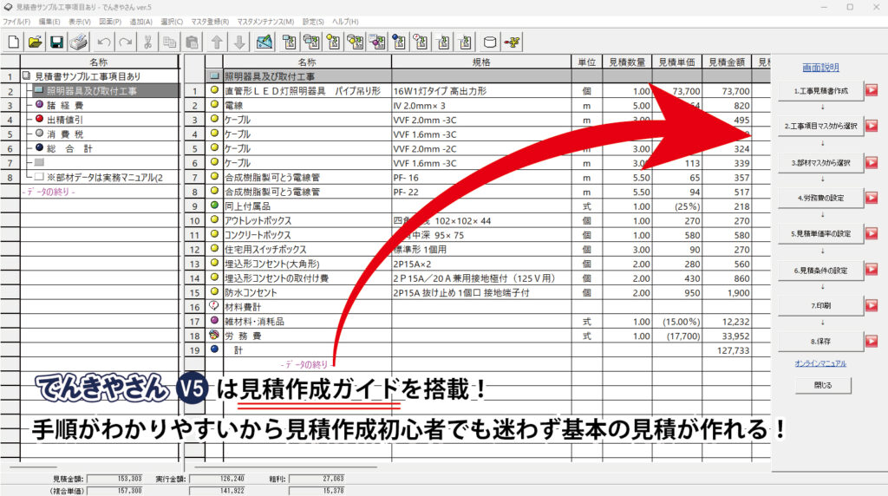Click the 8.保存 guide button
Image resolution: width=888 pixels, height=496 pixels.
820,342
